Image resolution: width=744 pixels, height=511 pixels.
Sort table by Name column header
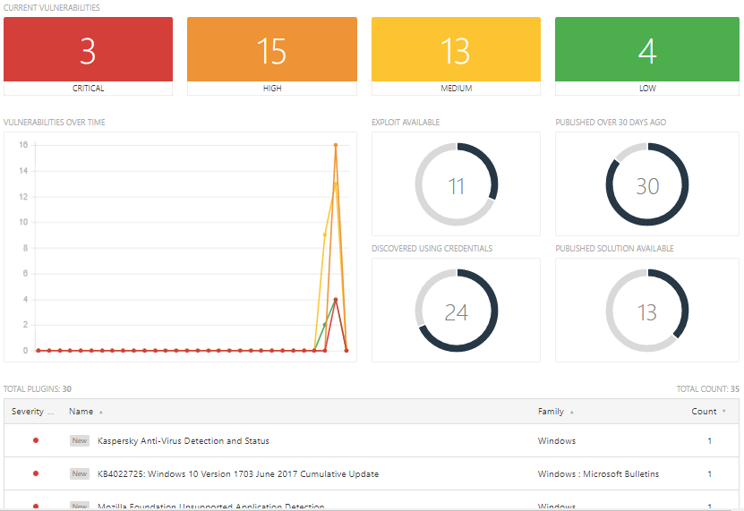(x=81, y=412)
